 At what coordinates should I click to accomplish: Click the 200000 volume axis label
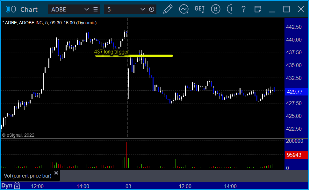294,141
